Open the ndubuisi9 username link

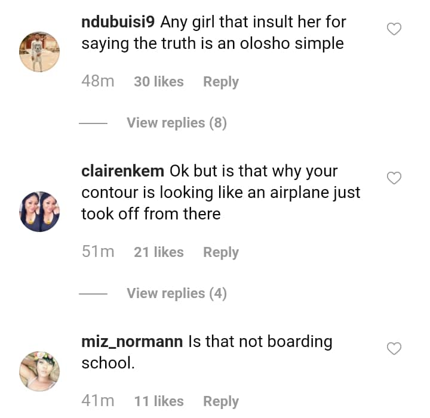tap(118, 23)
